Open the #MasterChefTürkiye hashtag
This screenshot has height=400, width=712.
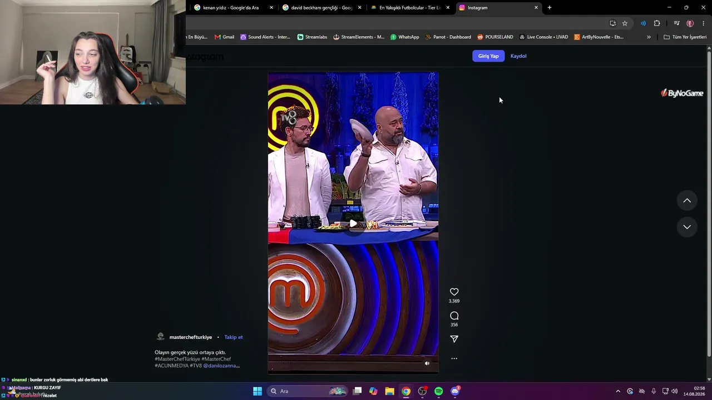click(177, 359)
